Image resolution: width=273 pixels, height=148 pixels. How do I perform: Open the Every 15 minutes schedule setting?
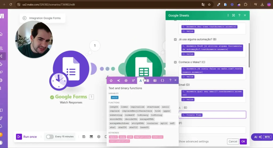(64, 137)
